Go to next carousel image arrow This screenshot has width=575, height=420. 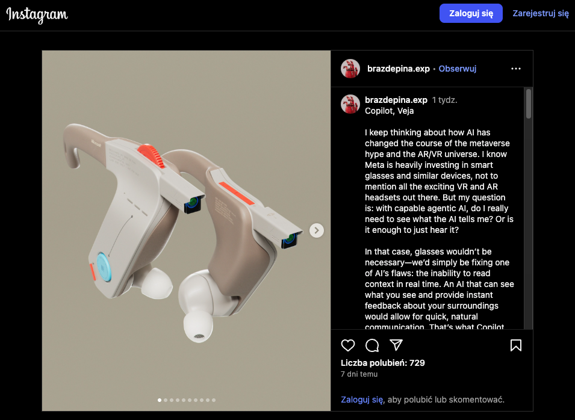317,230
